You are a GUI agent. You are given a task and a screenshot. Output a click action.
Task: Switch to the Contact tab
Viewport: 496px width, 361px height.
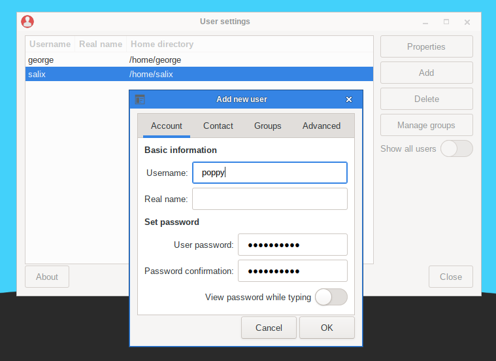tap(218, 126)
